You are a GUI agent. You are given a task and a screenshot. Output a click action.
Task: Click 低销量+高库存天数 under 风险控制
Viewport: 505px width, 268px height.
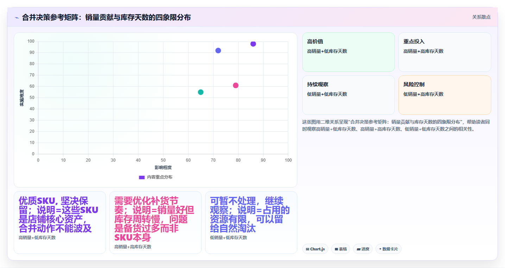(x=423, y=94)
